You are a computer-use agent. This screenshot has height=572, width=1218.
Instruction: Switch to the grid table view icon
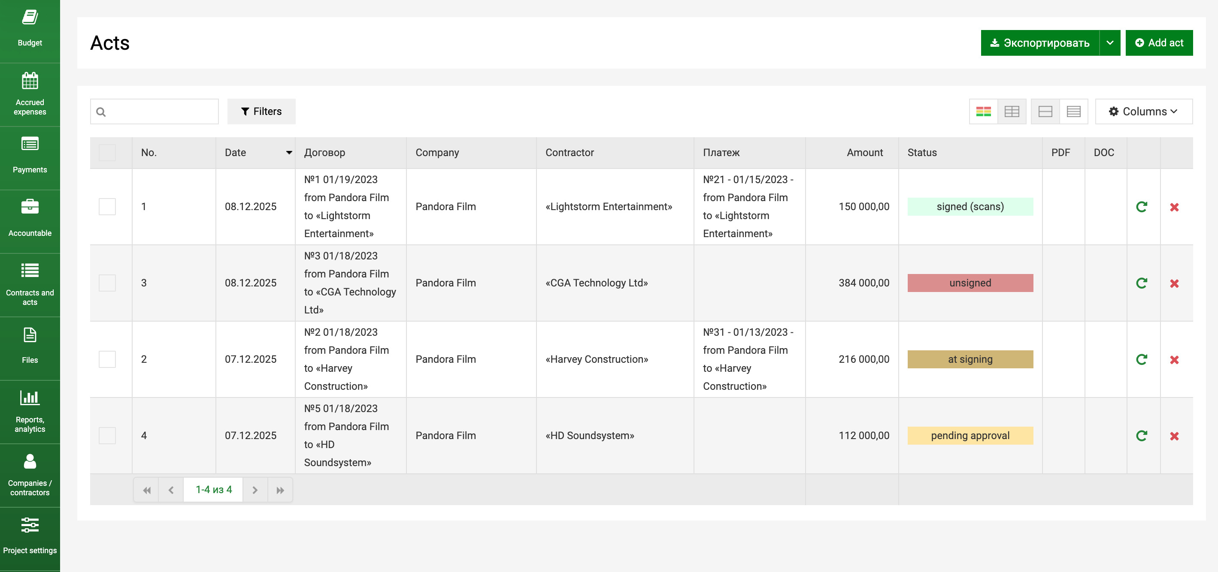tap(1012, 111)
